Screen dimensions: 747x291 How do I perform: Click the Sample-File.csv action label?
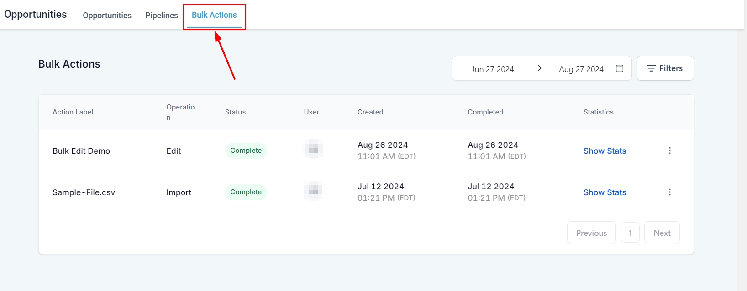point(84,192)
